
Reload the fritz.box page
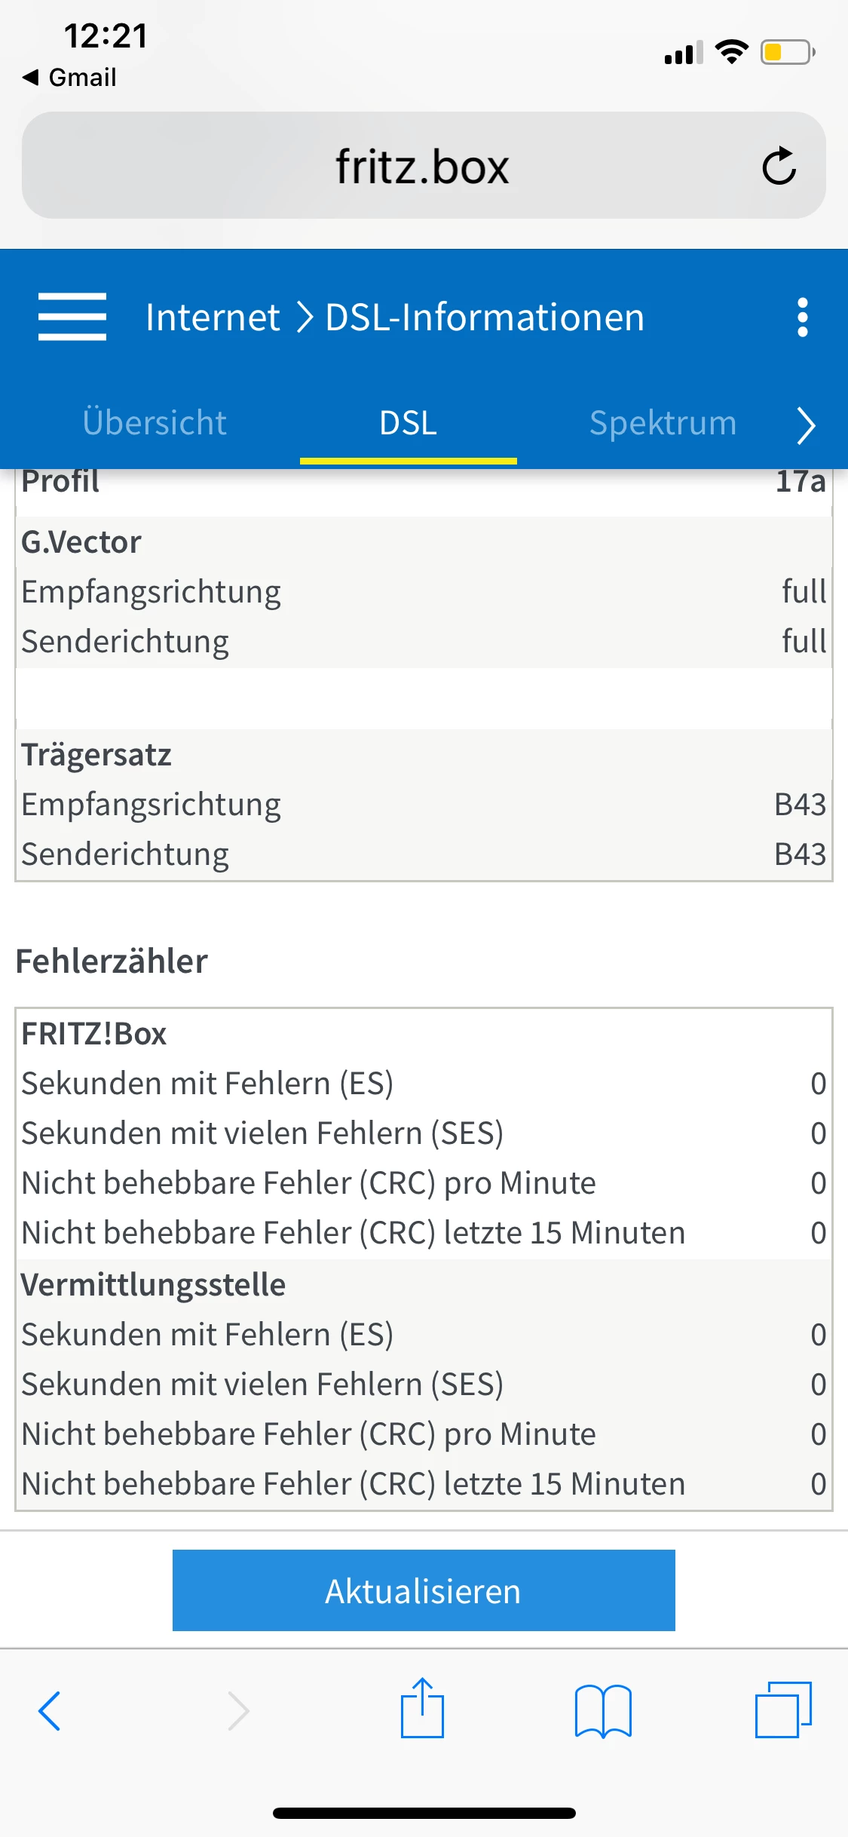[779, 166]
